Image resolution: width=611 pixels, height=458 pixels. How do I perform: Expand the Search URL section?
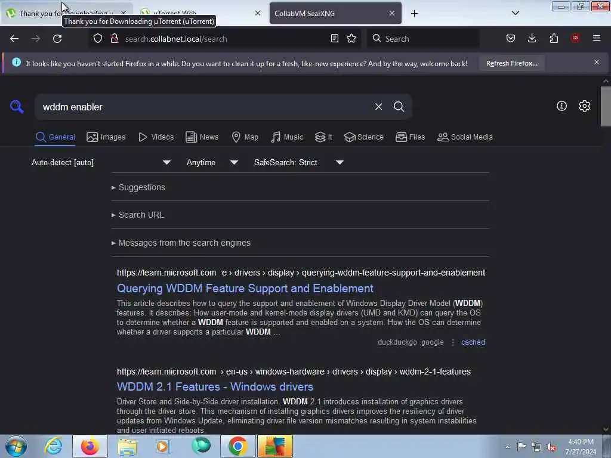[138, 215]
